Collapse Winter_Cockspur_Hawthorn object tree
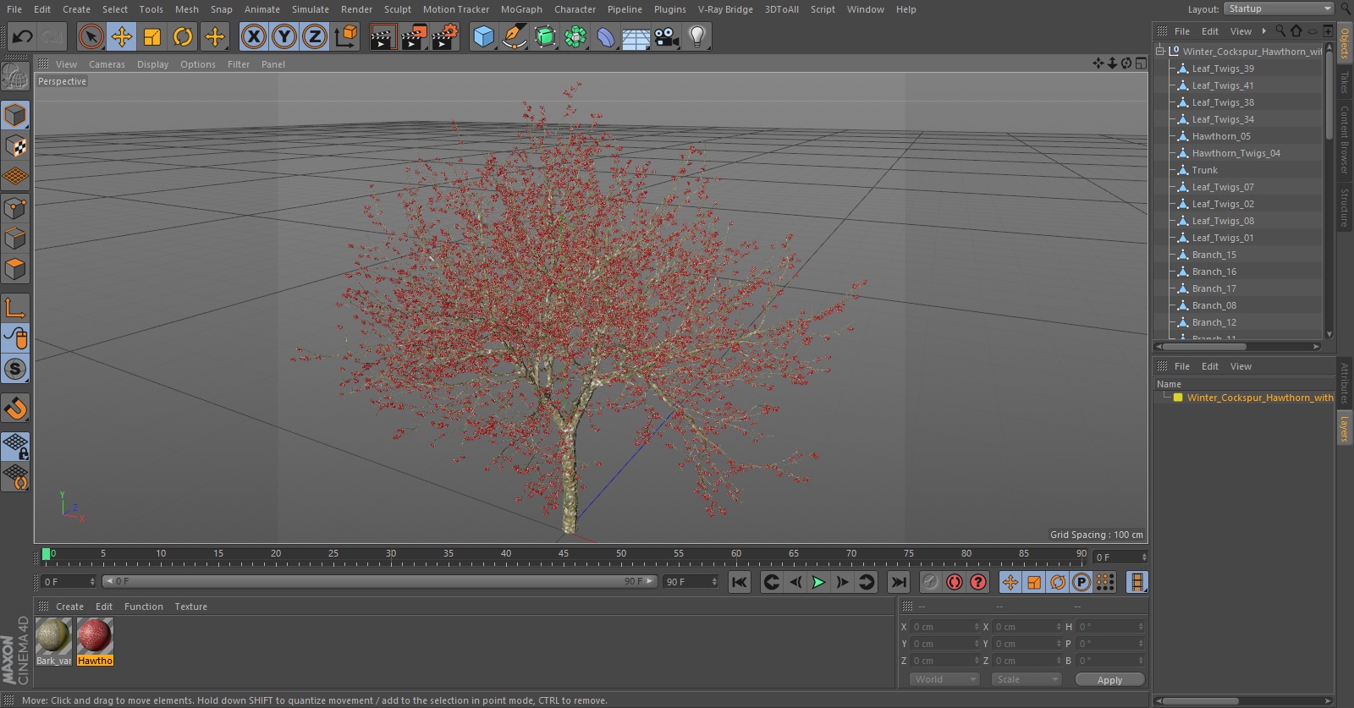Screen dimensions: 1354x708 (1160, 51)
